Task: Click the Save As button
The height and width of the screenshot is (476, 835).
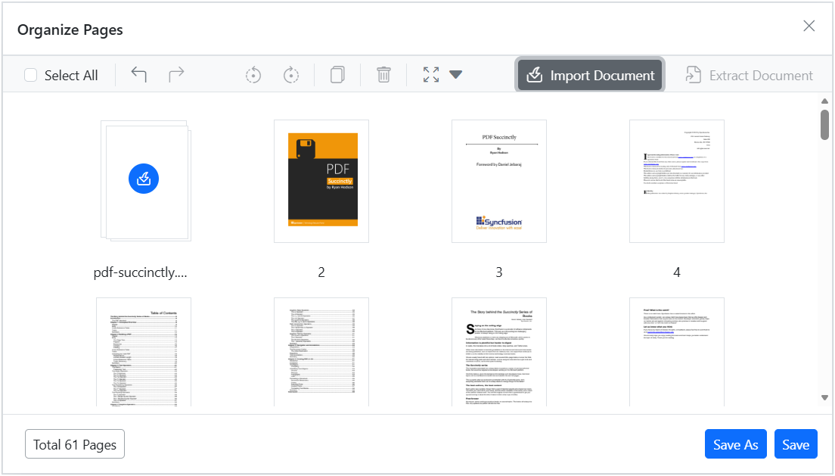Action: pyautogui.click(x=735, y=444)
